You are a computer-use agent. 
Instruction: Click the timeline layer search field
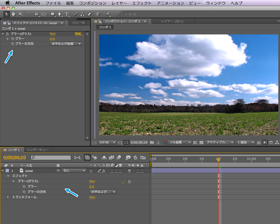pyautogui.click(x=51, y=158)
